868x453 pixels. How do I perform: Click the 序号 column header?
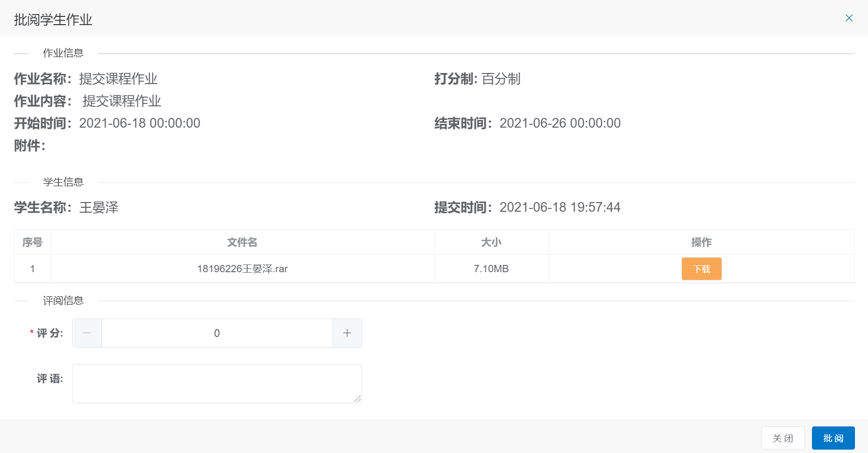point(32,242)
